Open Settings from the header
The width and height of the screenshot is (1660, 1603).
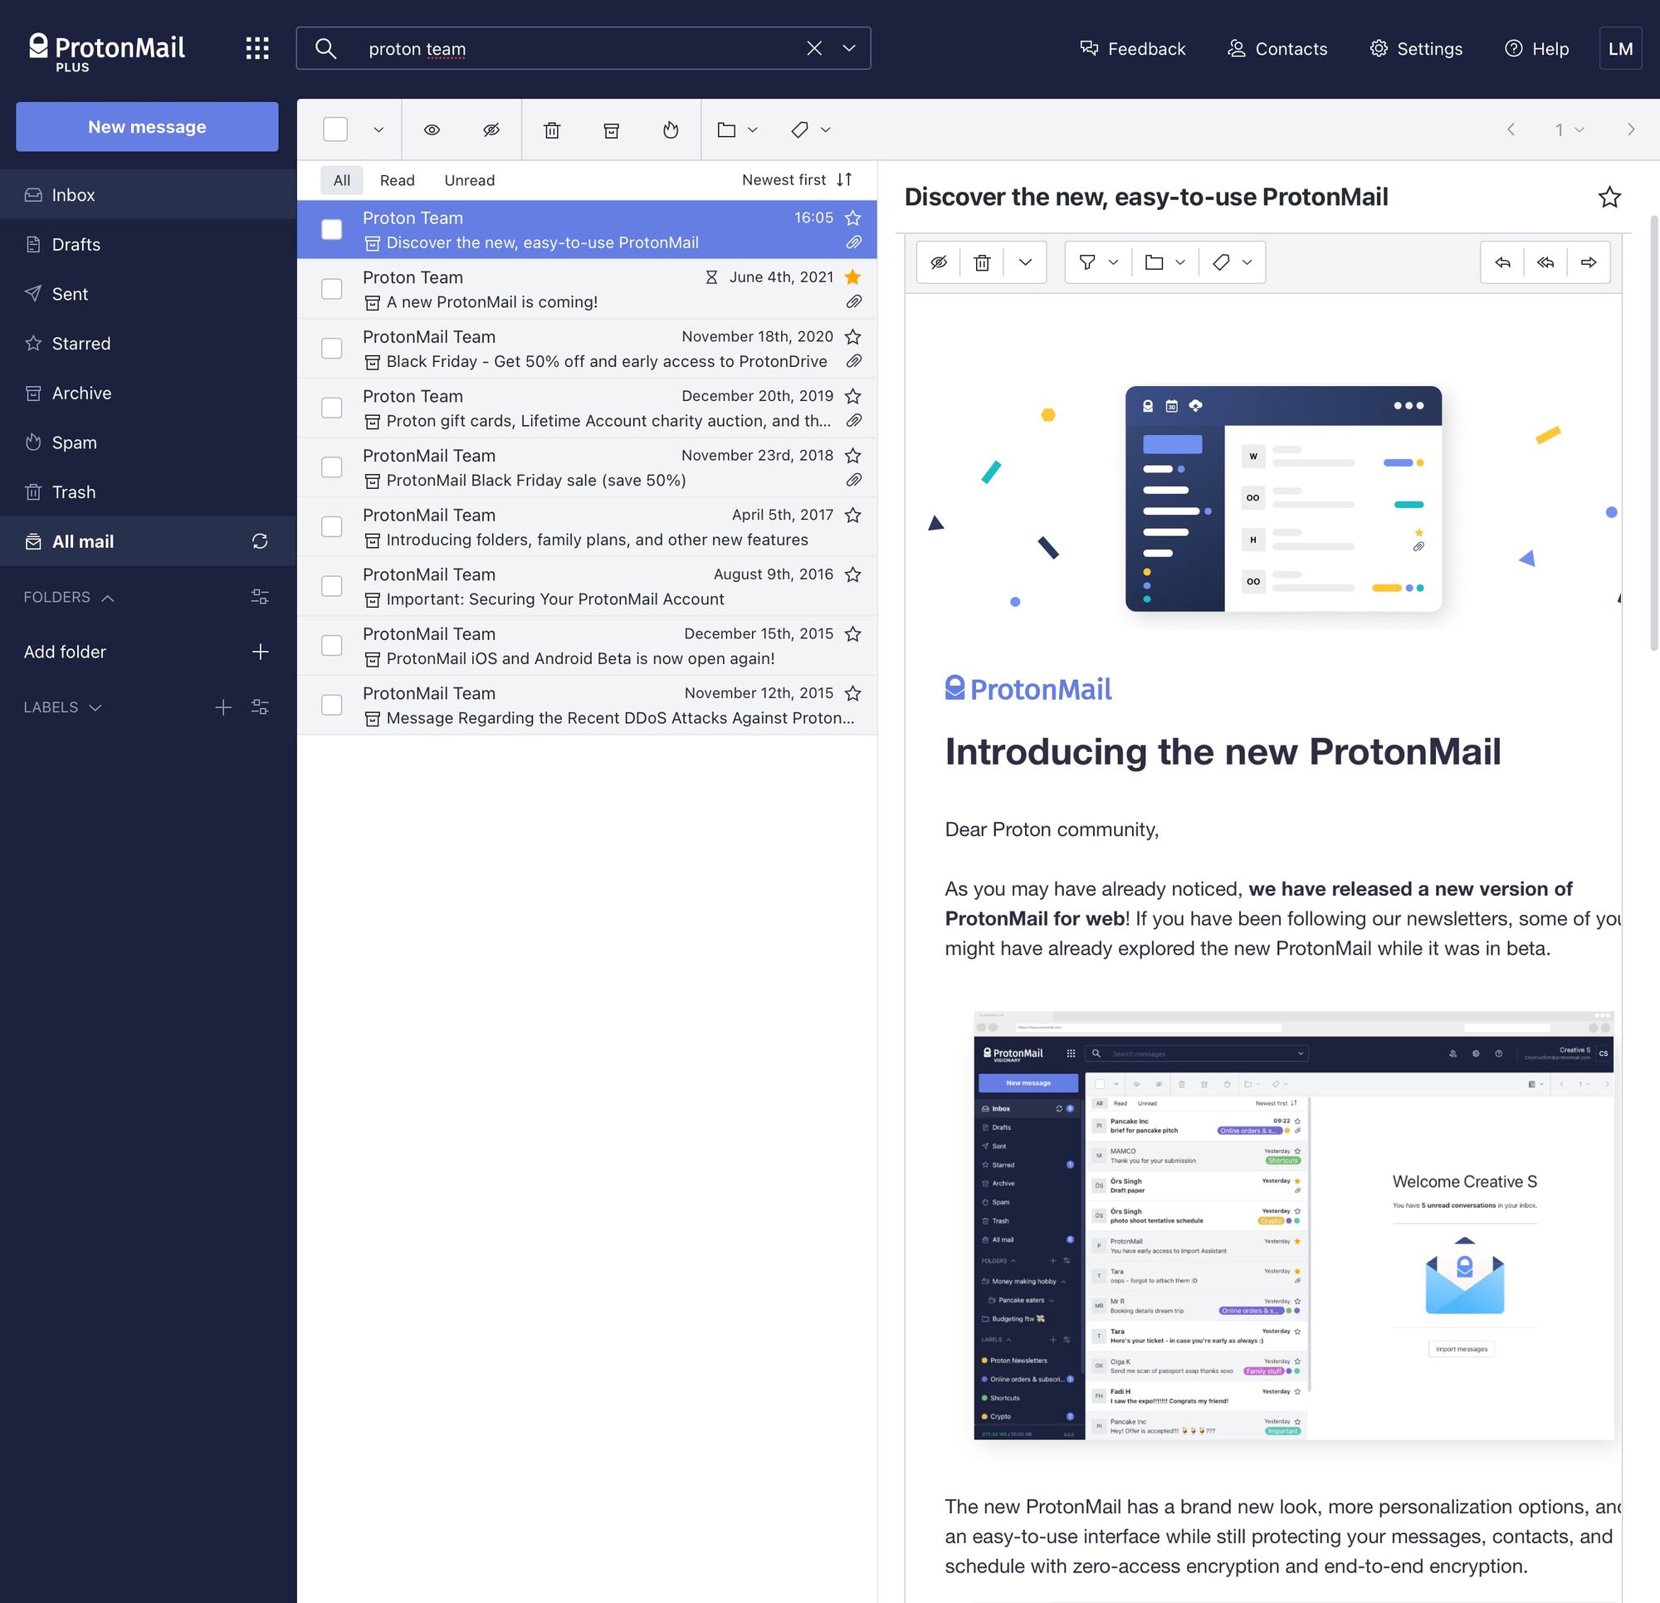pyautogui.click(x=1416, y=48)
